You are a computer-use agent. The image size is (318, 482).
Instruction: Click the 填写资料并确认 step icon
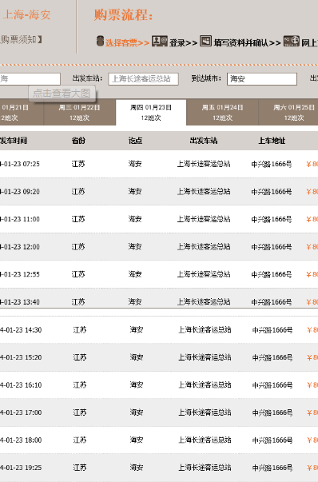205,41
